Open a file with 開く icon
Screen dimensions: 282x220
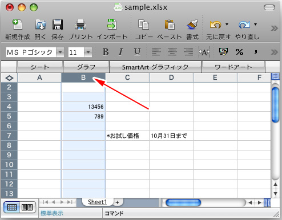(41, 25)
